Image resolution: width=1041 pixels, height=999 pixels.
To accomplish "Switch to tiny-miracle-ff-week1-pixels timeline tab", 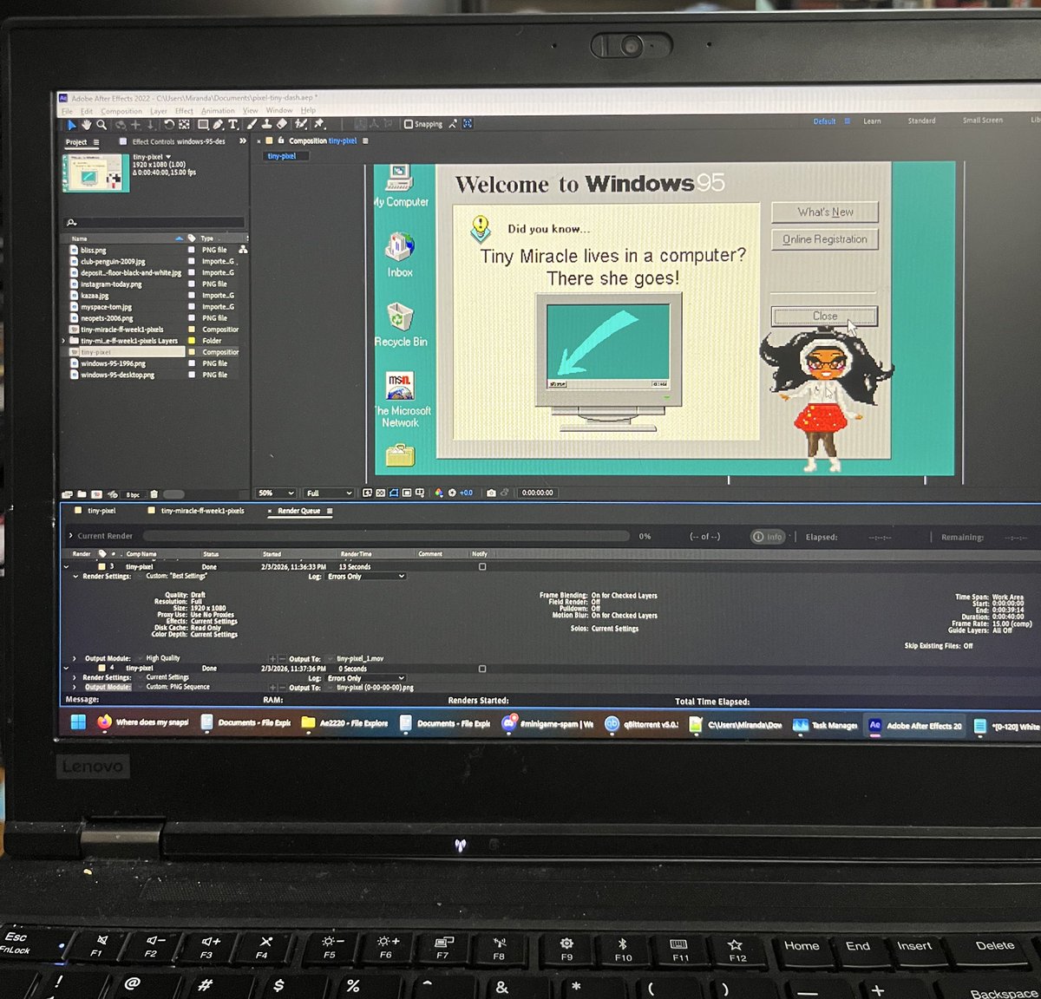I will pos(202,511).
